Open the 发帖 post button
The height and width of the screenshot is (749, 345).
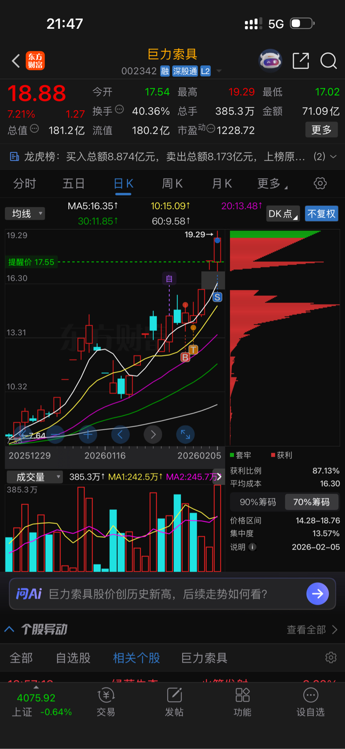(174, 702)
